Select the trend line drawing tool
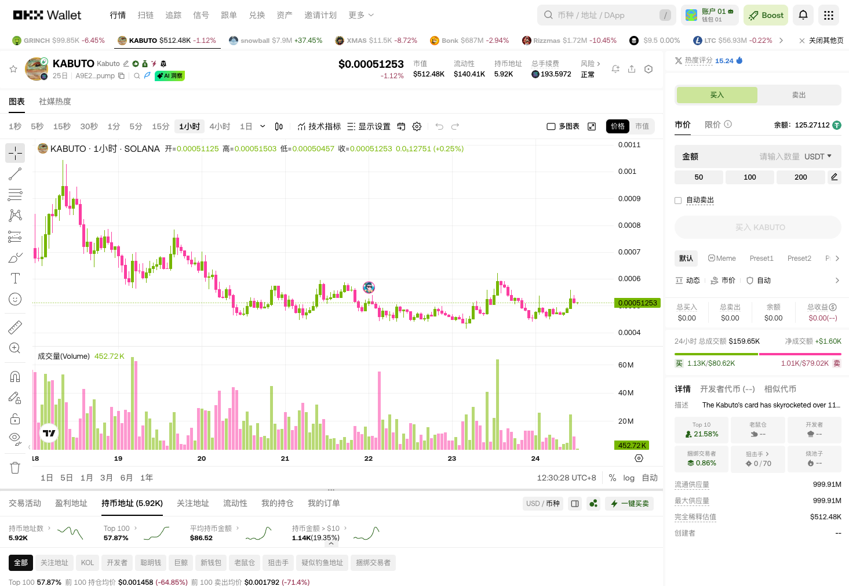The width and height of the screenshot is (849, 586). click(x=15, y=173)
